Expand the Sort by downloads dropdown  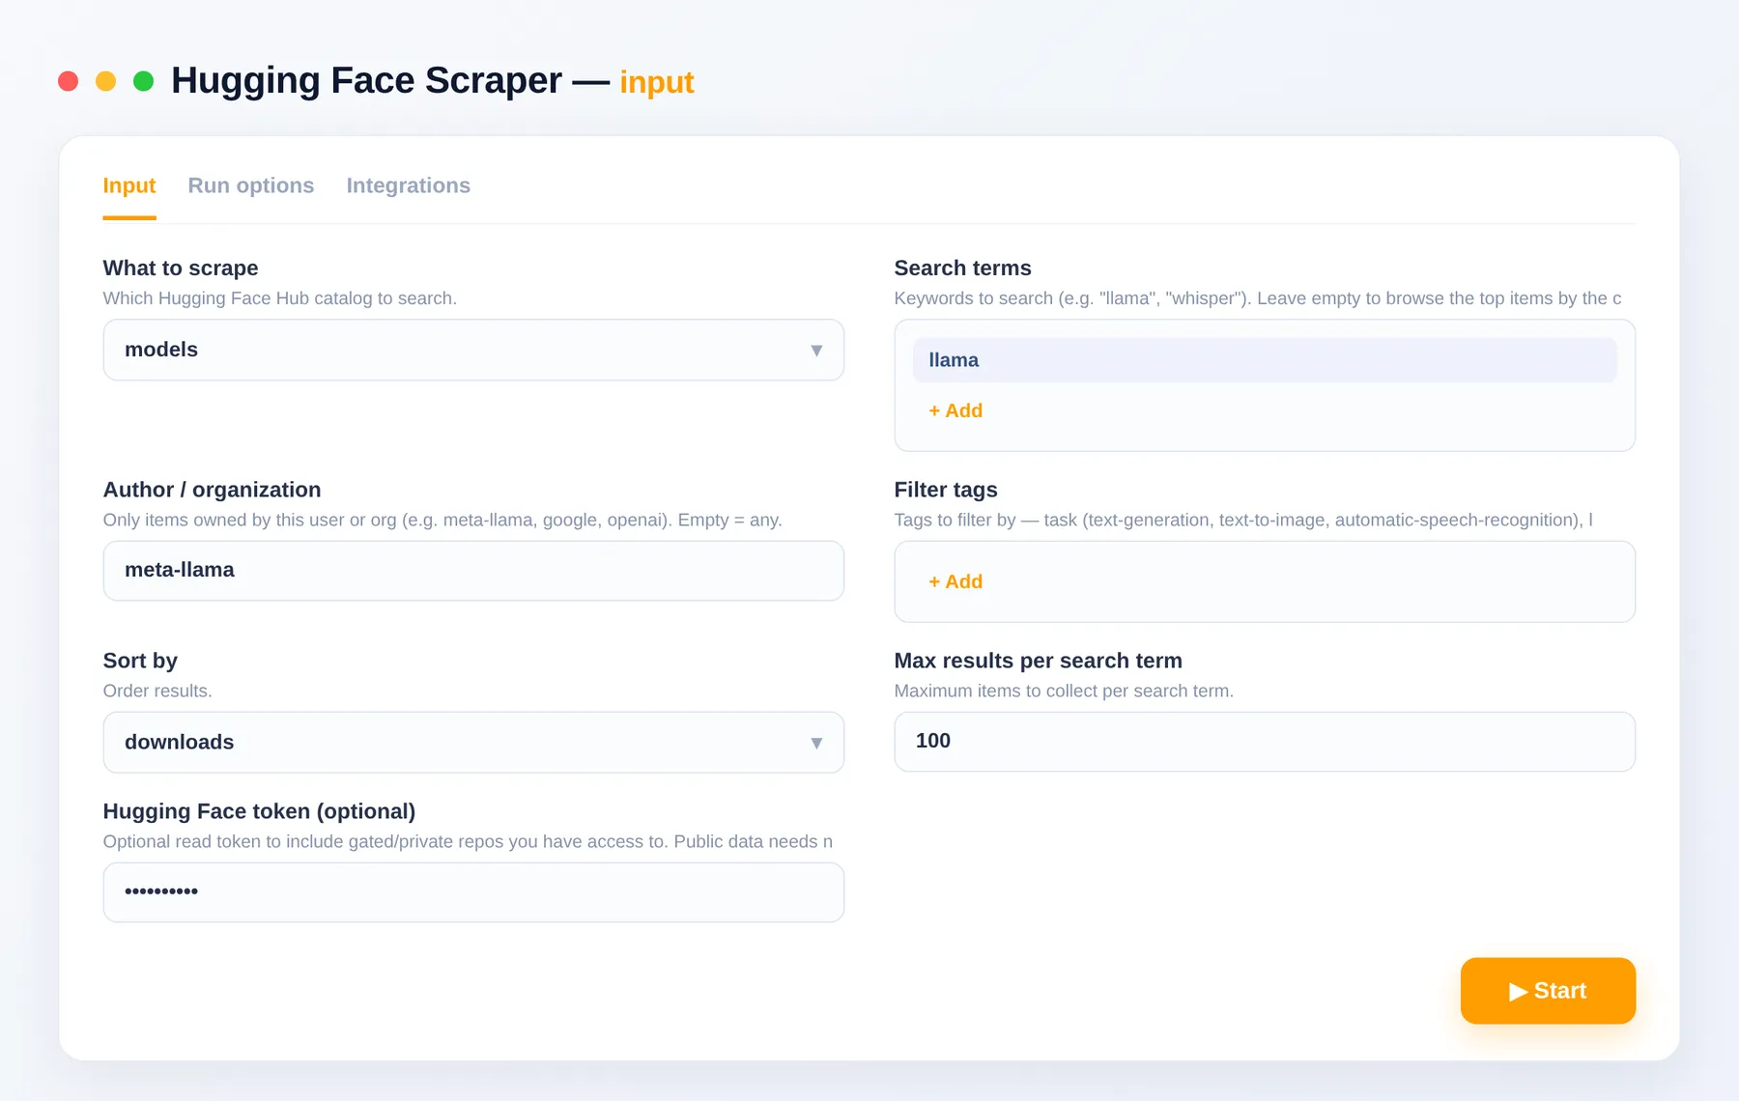pos(473,742)
